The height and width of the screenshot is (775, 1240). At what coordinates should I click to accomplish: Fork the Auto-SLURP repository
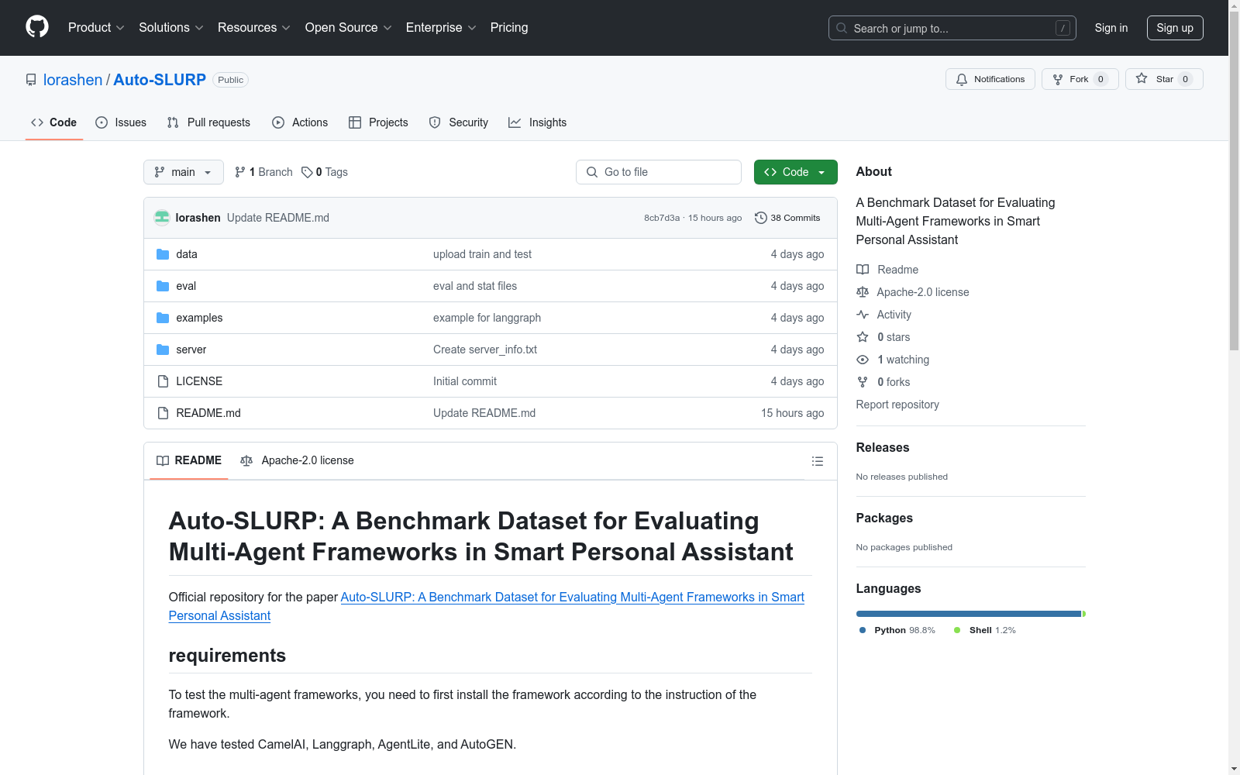(1080, 79)
